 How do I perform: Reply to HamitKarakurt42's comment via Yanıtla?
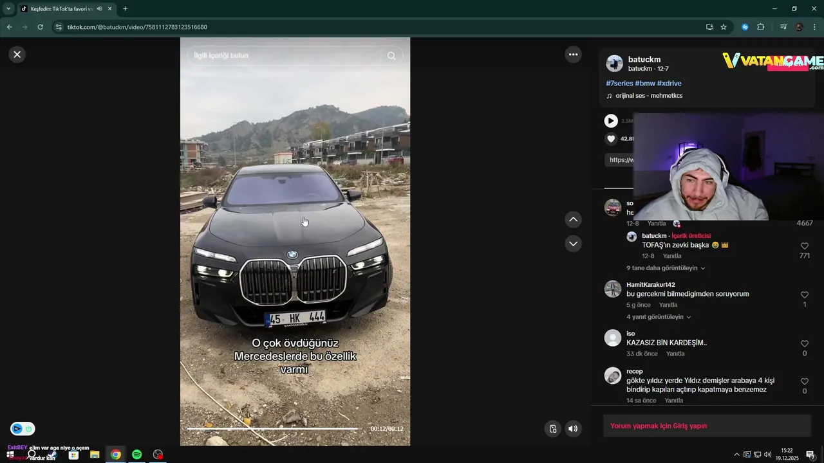click(x=668, y=305)
